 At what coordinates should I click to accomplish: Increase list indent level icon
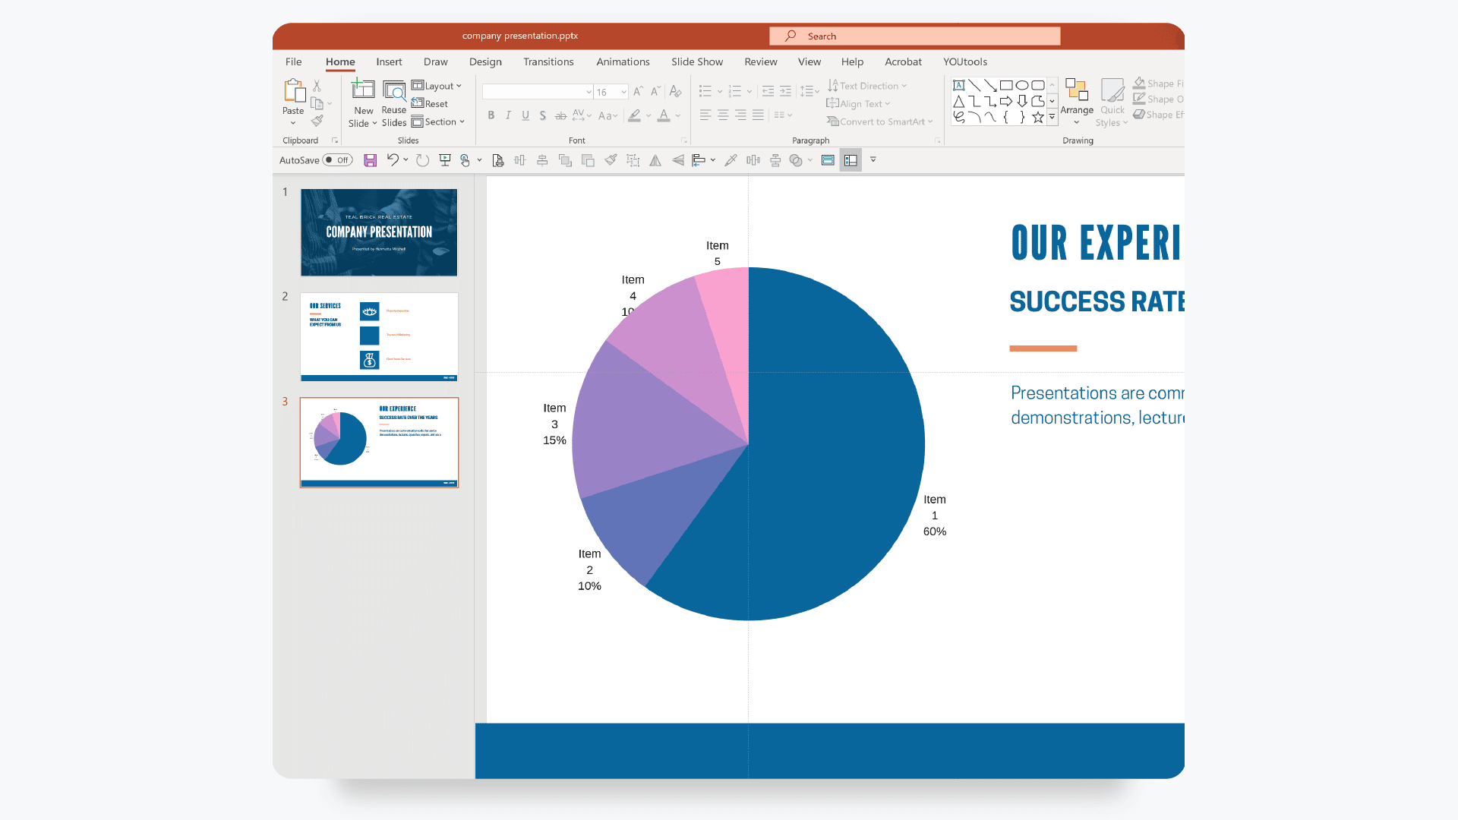(x=785, y=92)
